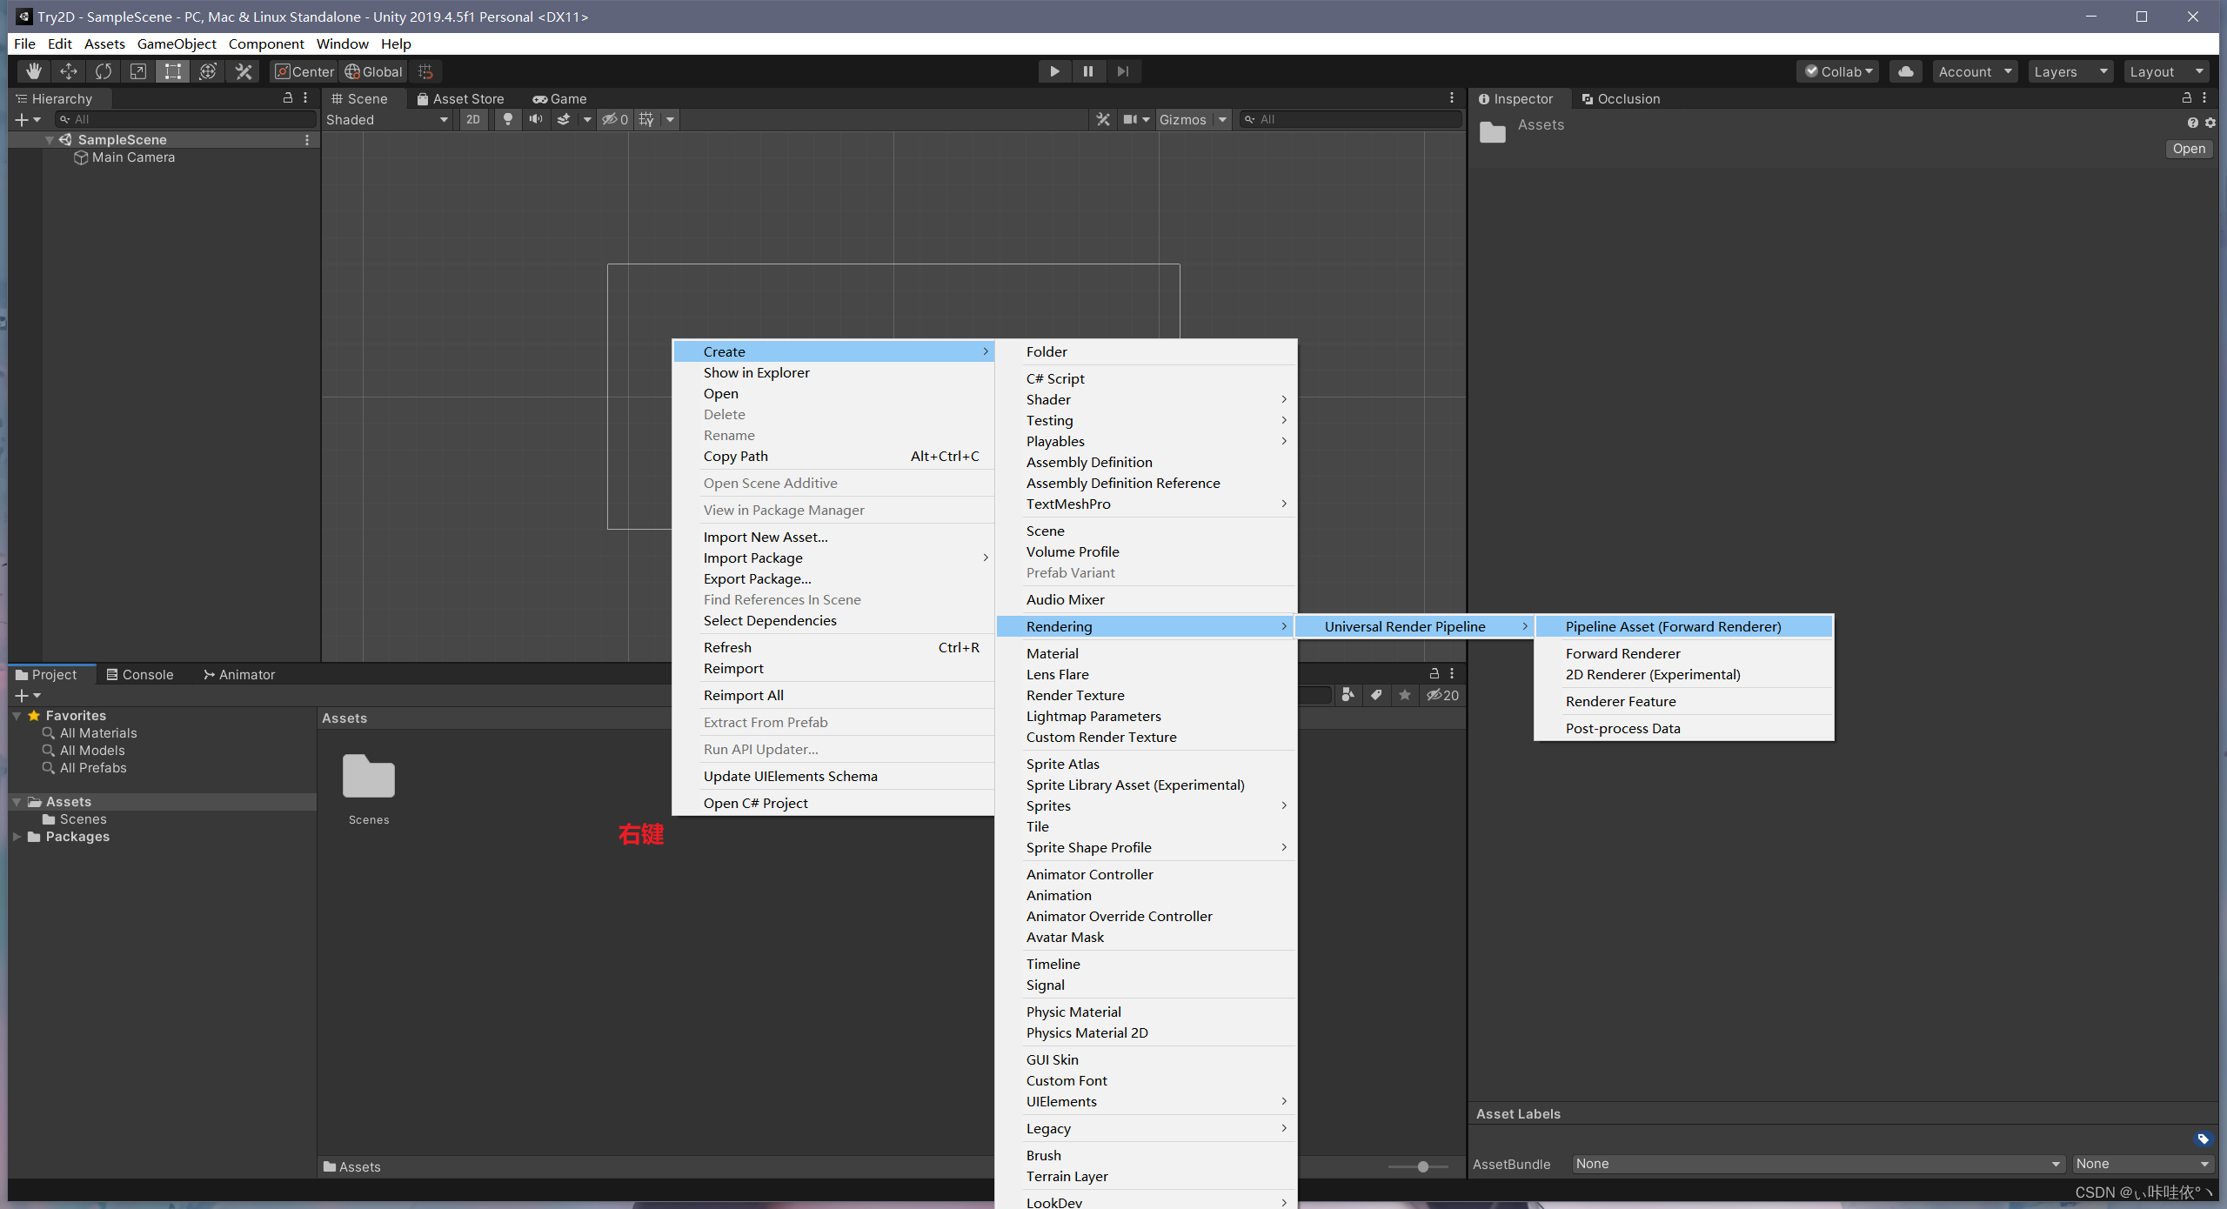This screenshot has height=1209, width=2227.
Task: Open the GameObject menu
Action: tap(177, 43)
